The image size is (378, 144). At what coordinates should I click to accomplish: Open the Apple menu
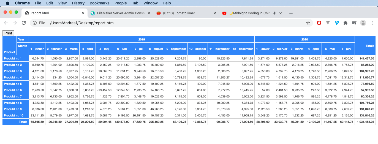point(7,3)
